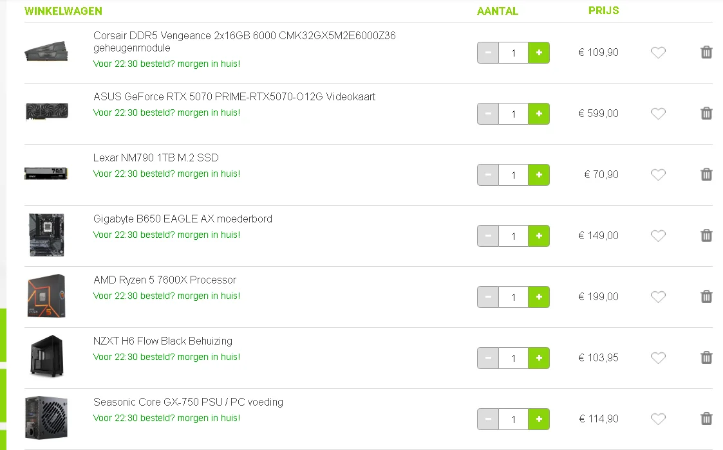Increase quantity of ASUS RTX 5070 card
This screenshot has width=723, height=450.
539,114
